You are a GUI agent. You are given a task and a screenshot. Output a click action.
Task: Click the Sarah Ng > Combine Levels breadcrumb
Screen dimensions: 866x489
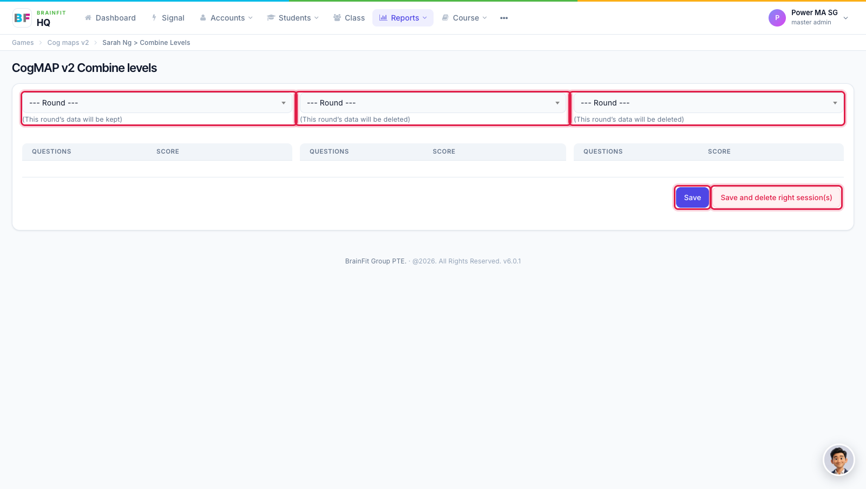(146, 43)
